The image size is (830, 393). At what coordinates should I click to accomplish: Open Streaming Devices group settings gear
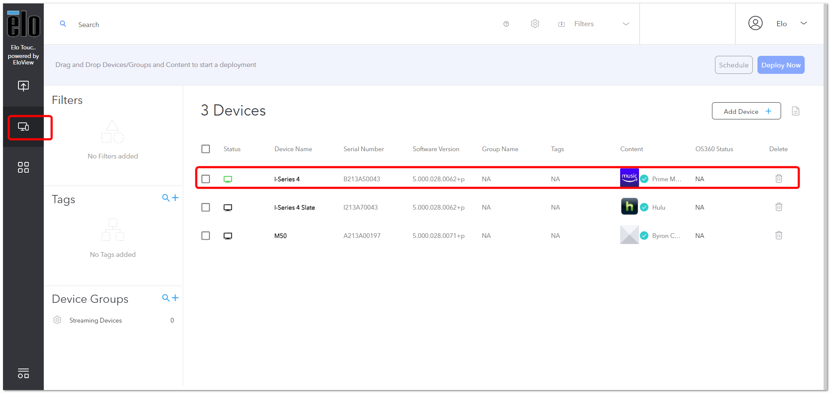point(57,320)
